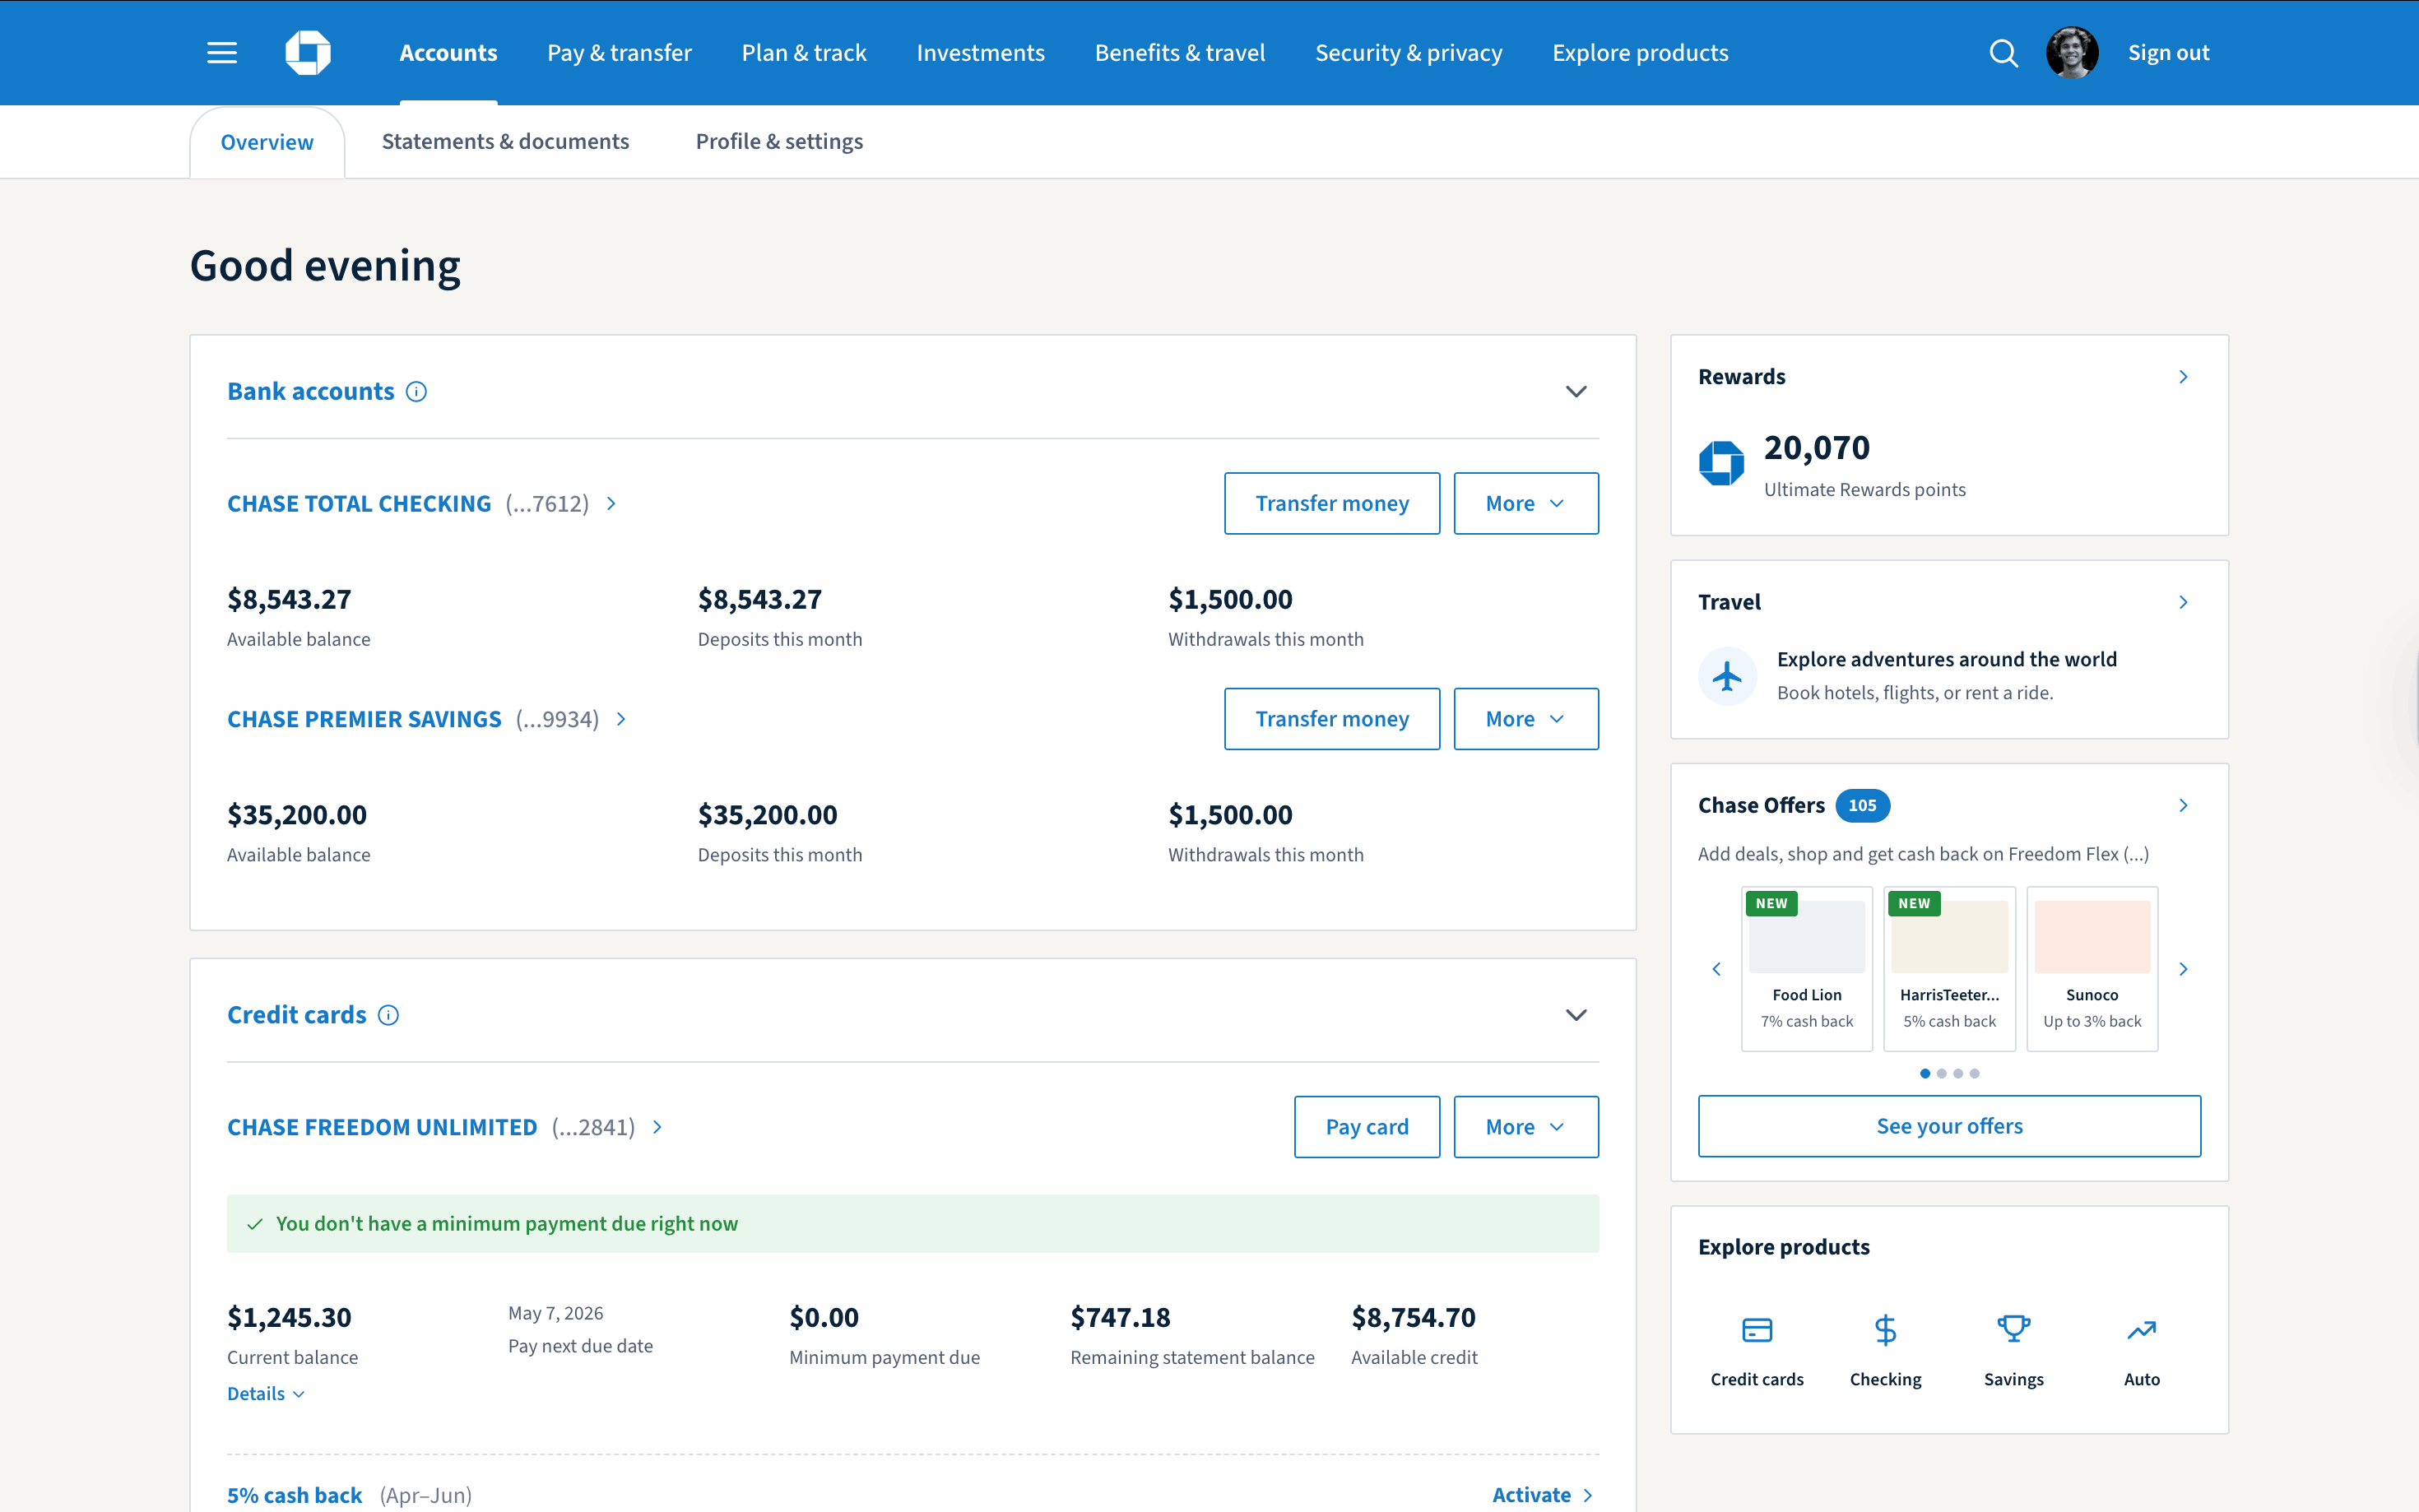Jump to first carousel page dot
Viewport: 2419px width, 1512px height.
1925,1074
